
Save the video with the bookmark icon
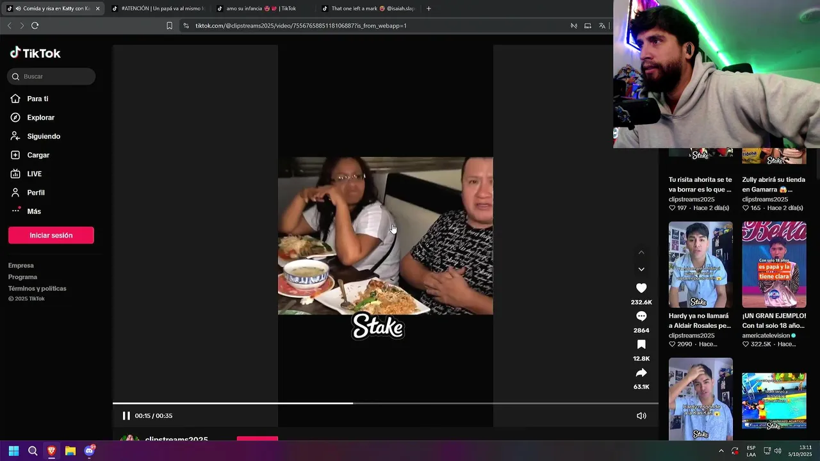pos(641,344)
